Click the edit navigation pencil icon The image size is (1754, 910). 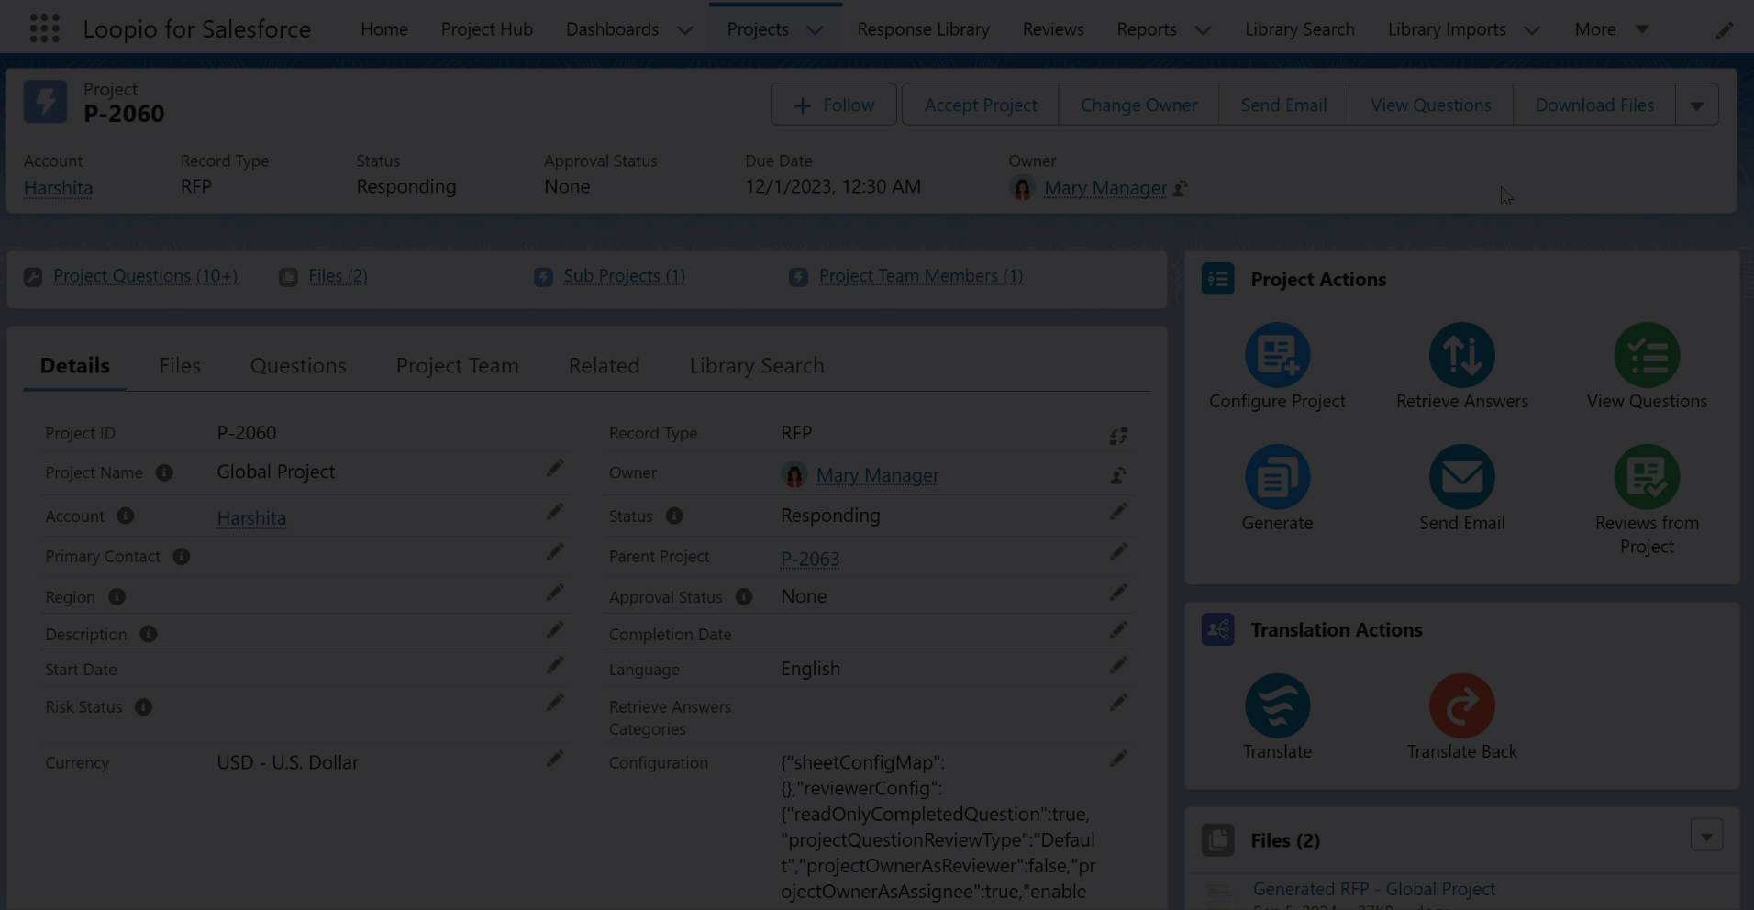click(x=1725, y=30)
